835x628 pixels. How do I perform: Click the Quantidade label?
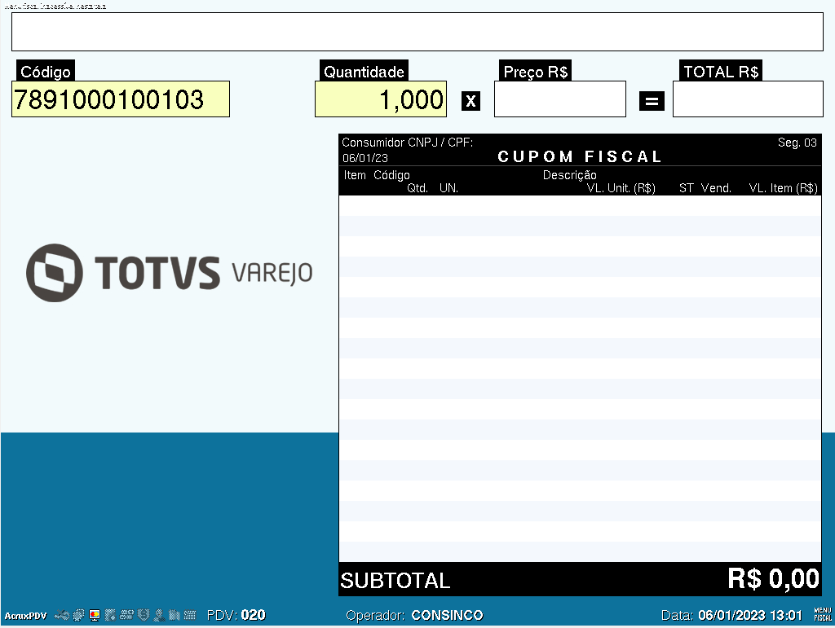364,71
